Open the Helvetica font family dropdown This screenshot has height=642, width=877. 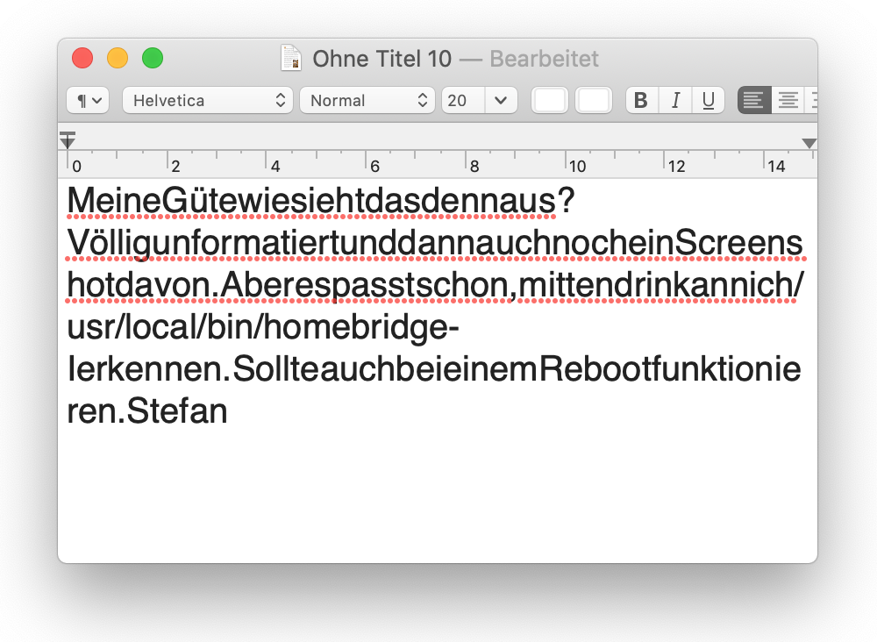[208, 101]
